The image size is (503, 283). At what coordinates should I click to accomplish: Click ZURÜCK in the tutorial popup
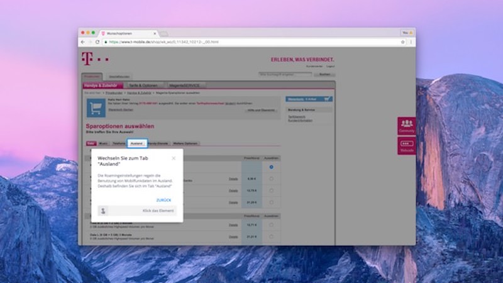(163, 200)
